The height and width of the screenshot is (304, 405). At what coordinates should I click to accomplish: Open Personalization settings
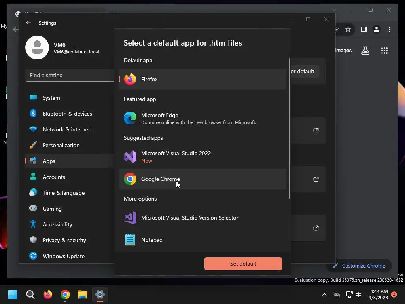click(70, 145)
